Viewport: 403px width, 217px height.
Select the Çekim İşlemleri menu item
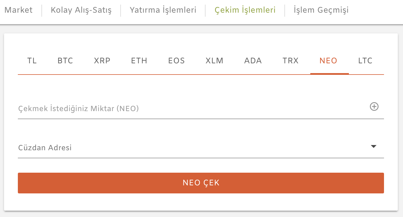pyautogui.click(x=245, y=10)
